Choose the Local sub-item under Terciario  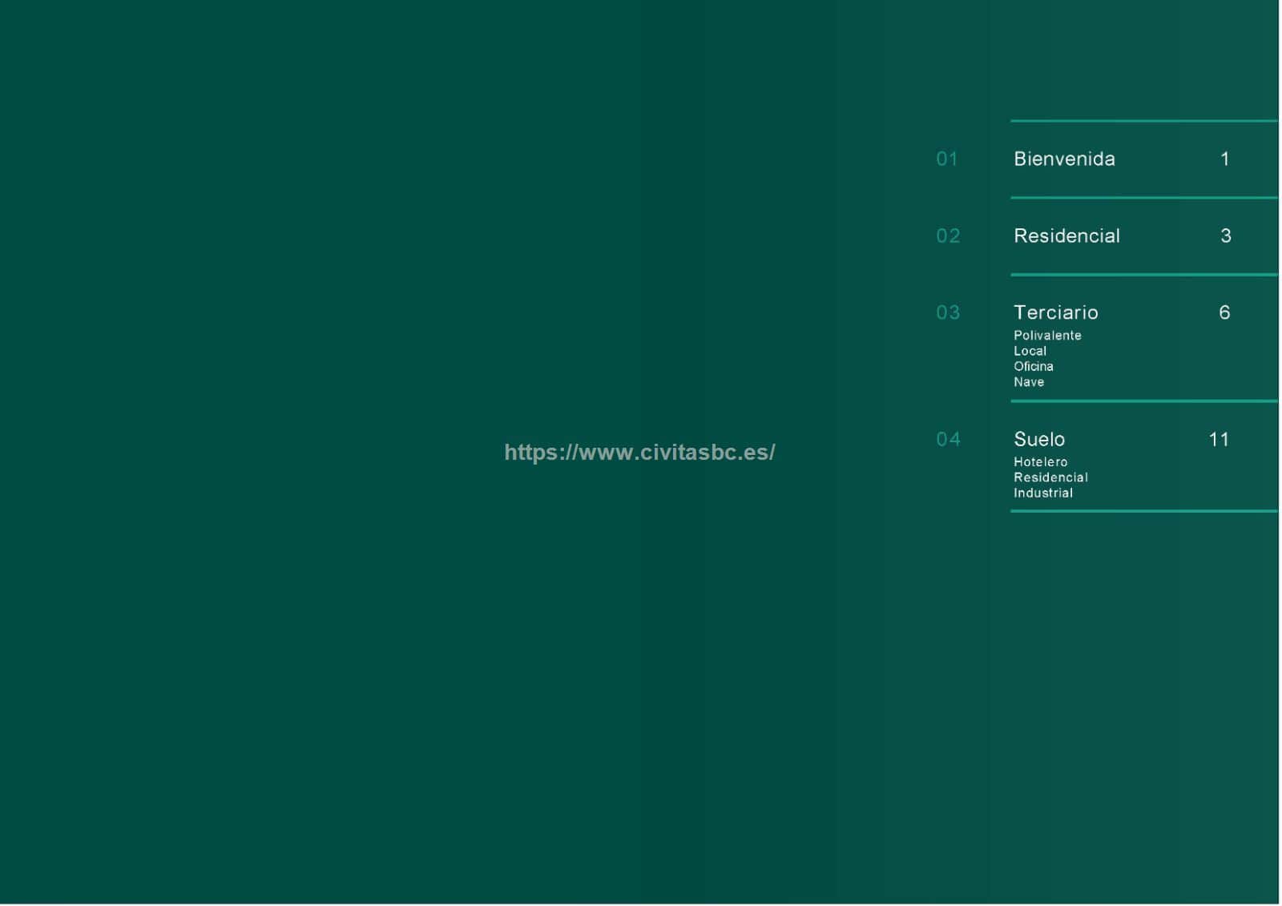(1030, 351)
